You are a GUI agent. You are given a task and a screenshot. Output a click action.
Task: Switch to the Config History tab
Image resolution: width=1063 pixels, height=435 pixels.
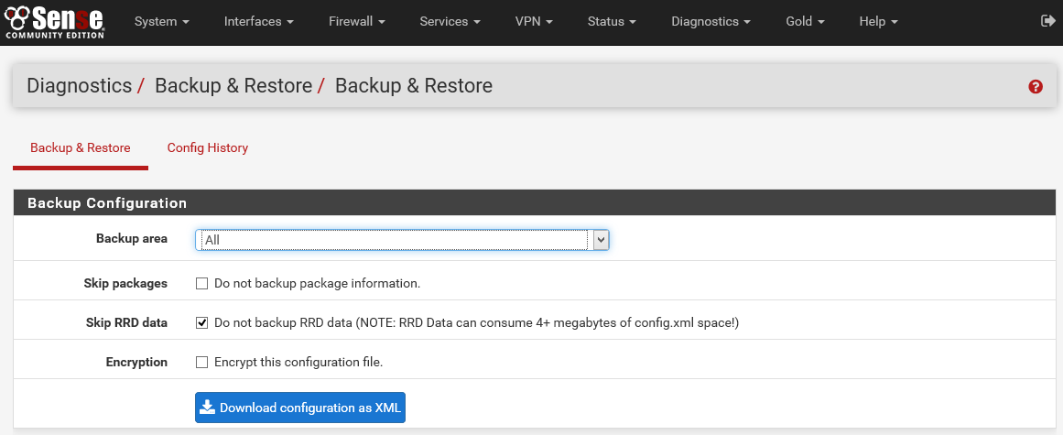coord(208,147)
